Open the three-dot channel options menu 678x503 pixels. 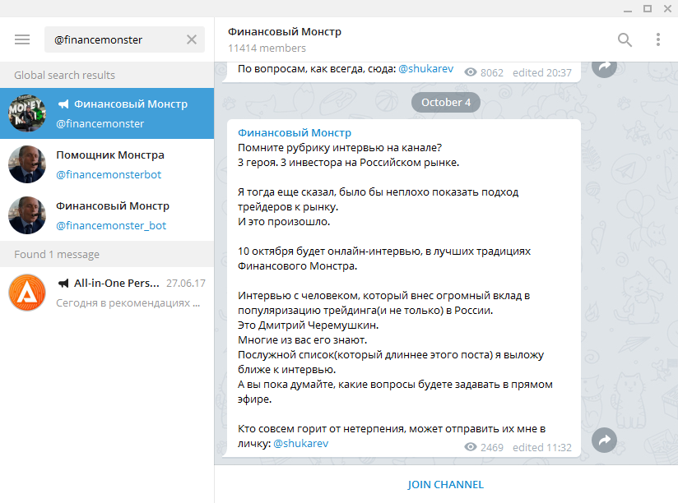pyautogui.click(x=658, y=39)
